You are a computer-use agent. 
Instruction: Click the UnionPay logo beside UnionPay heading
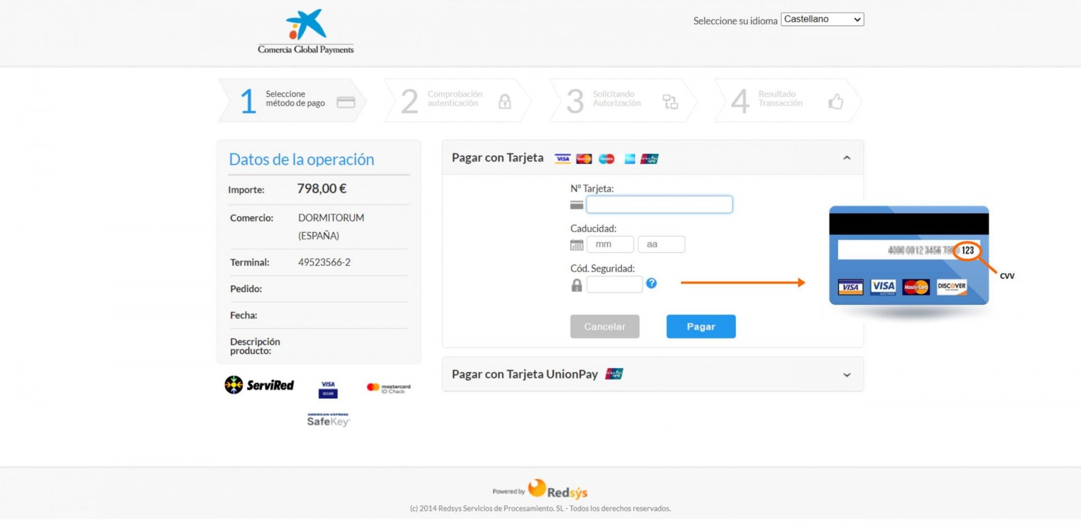[x=614, y=373]
